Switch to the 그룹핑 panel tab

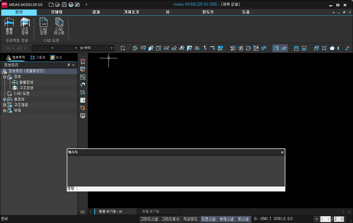(x=38, y=58)
